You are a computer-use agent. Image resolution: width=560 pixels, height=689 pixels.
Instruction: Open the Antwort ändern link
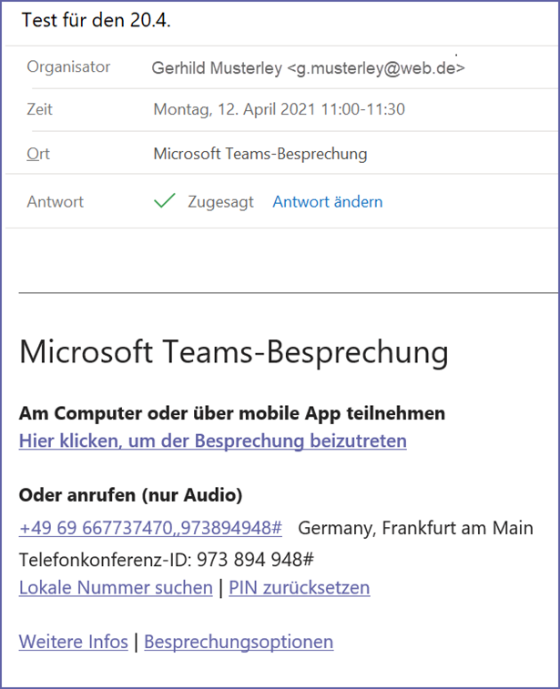[x=328, y=202]
